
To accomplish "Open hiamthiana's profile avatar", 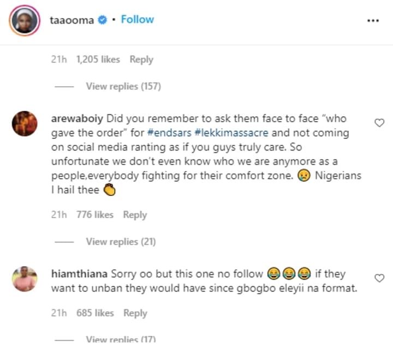I will tap(25, 279).
